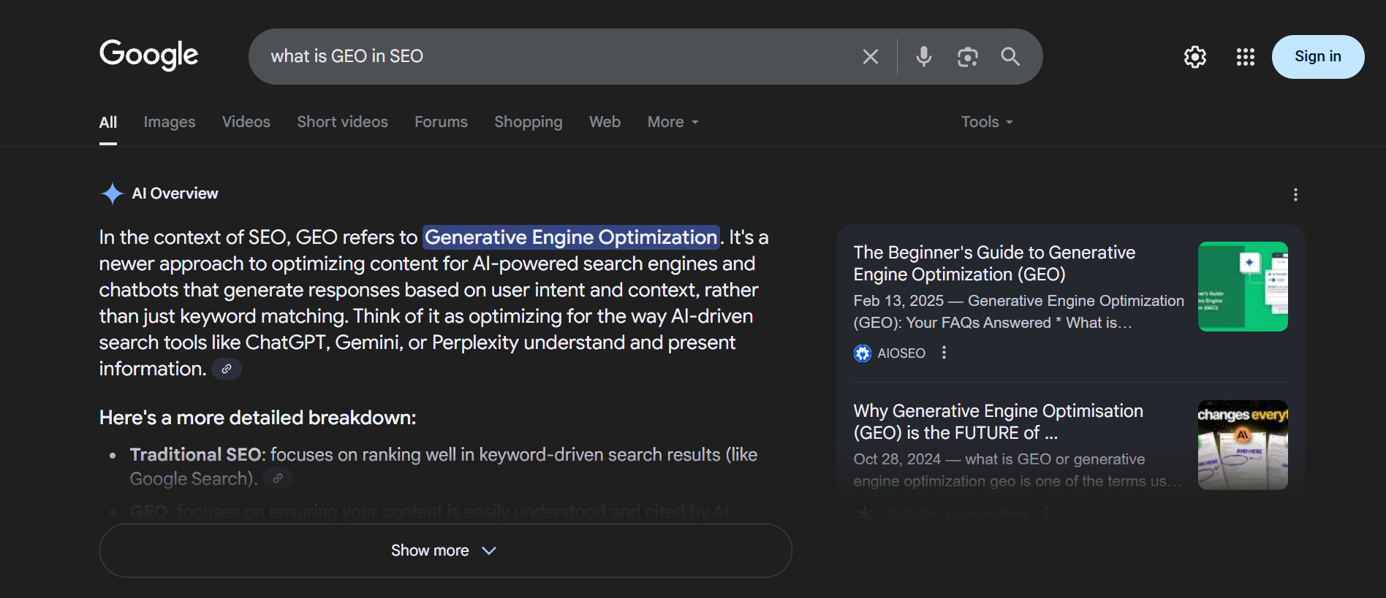The height and width of the screenshot is (598, 1386).
Task: Select the All results tab
Action: [108, 122]
